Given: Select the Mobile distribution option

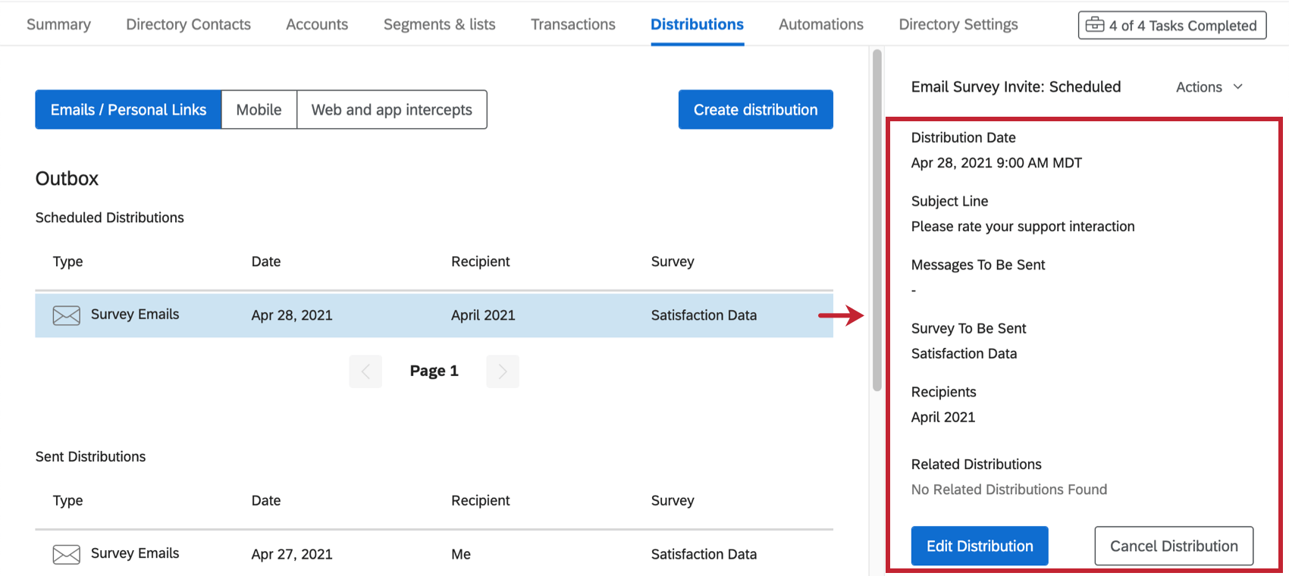Looking at the screenshot, I should click(x=259, y=110).
